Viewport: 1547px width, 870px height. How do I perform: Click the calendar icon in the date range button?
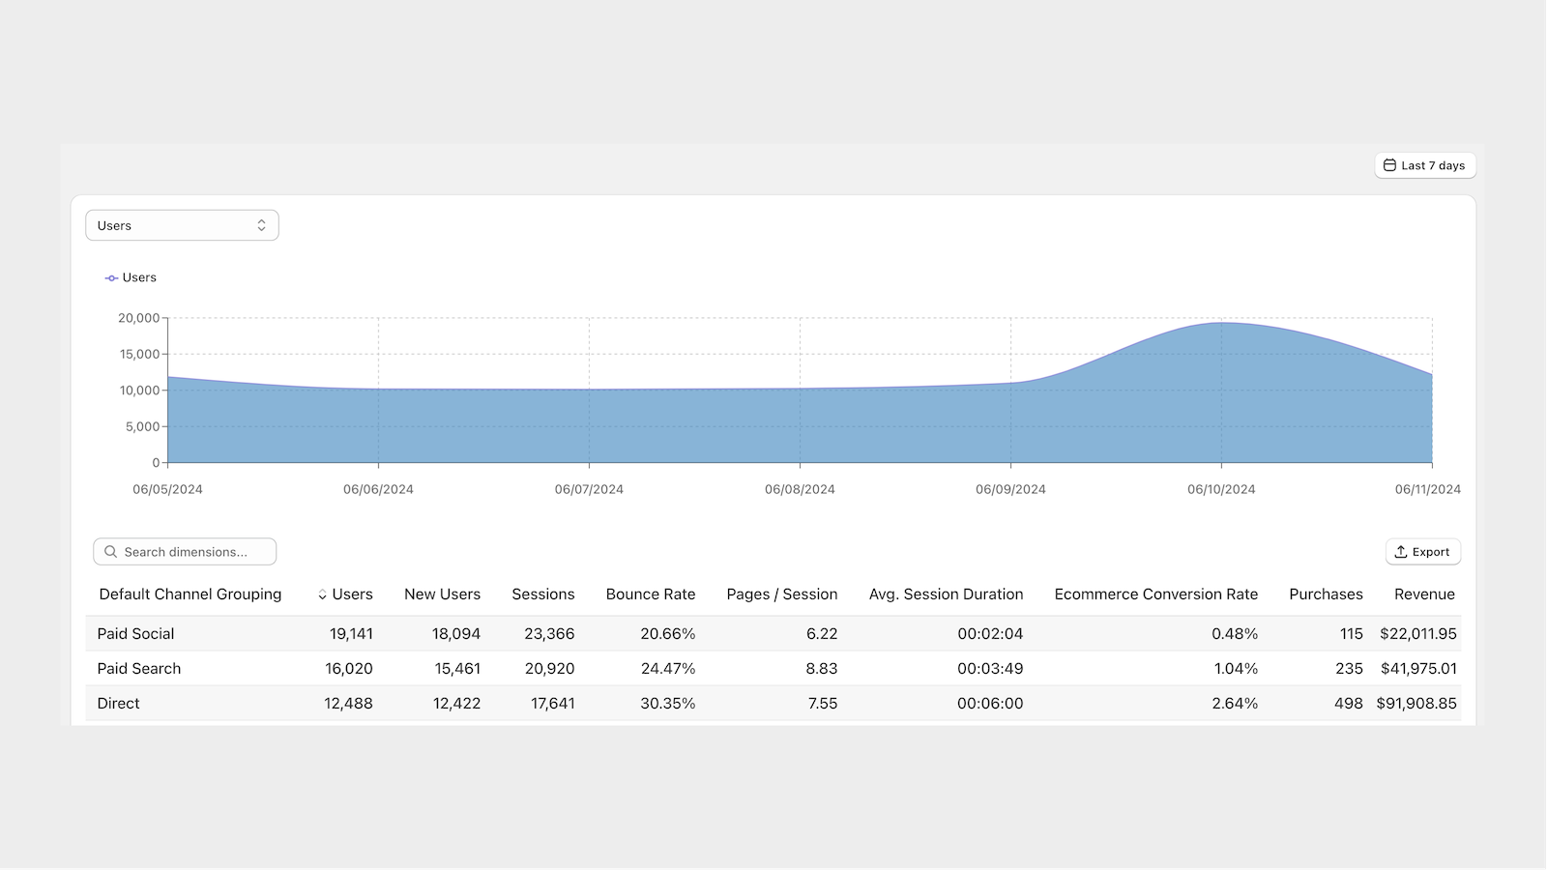[1389, 165]
